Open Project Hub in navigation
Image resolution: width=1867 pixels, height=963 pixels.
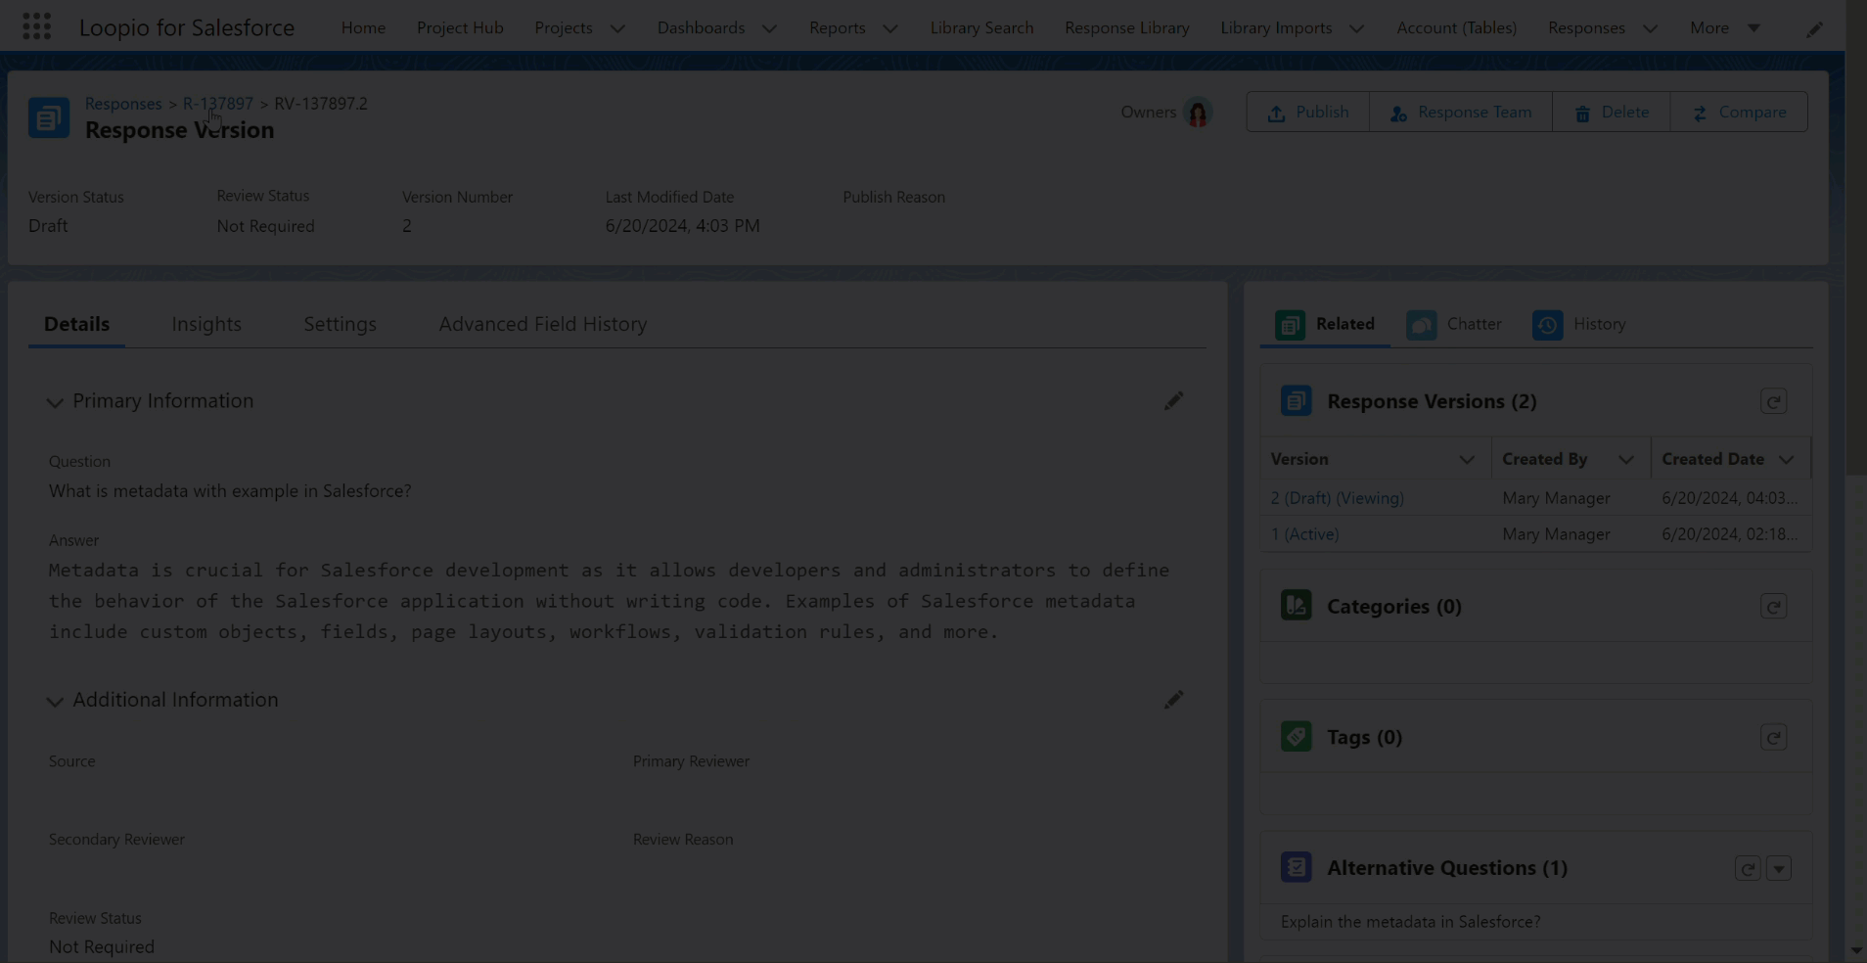point(460,28)
